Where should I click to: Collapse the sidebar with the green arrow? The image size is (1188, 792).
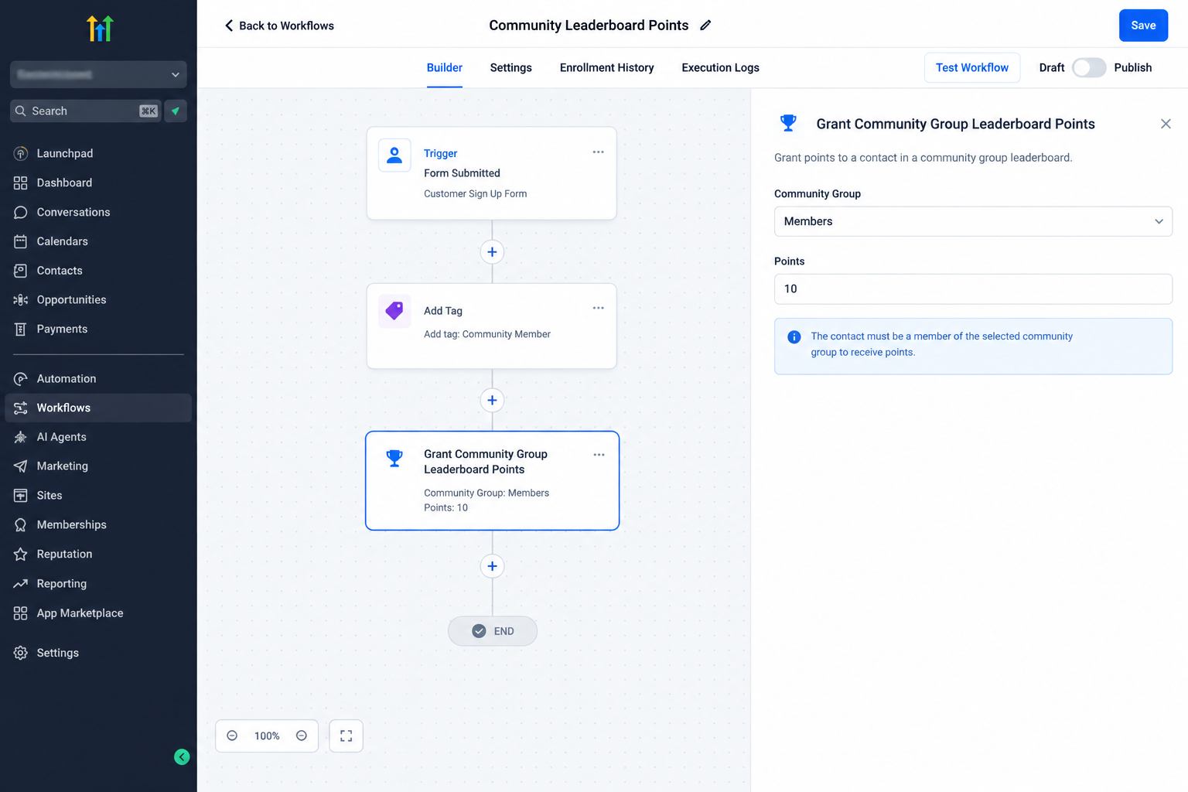coord(182,757)
